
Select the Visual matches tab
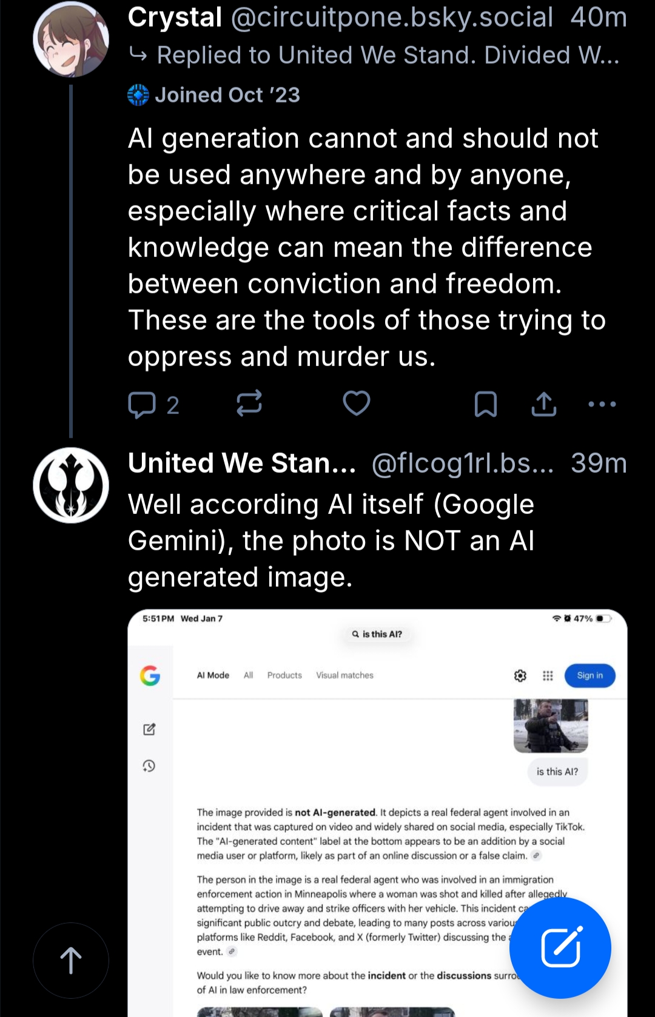344,675
